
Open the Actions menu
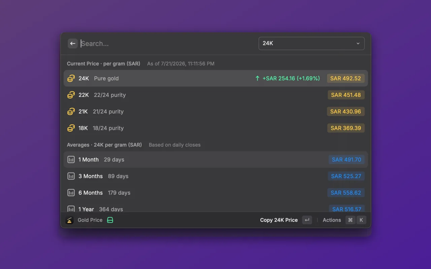332,220
